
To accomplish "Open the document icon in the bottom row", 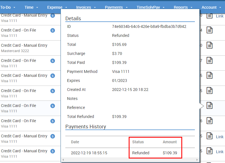I will click(x=210, y=151).
